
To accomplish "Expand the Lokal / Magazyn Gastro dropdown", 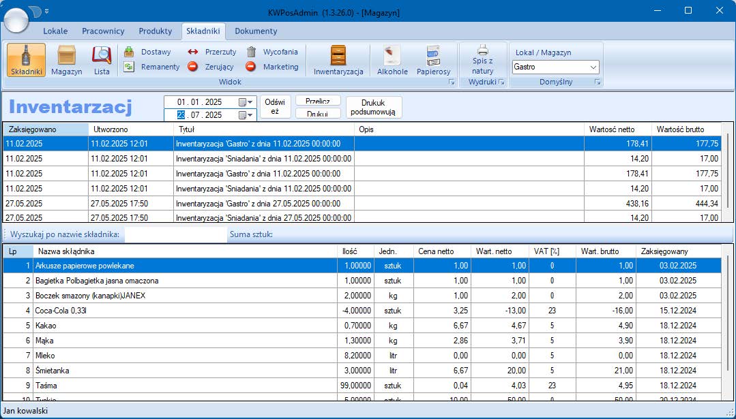I will [593, 67].
